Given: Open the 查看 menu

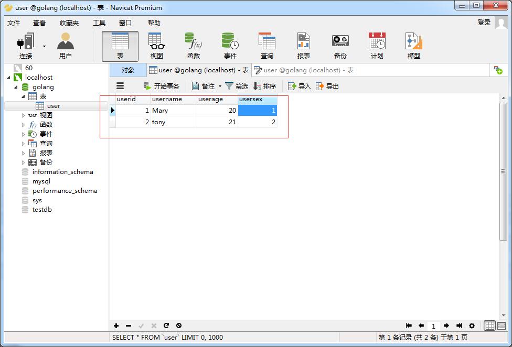Looking at the screenshot, I should coord(39,23).
